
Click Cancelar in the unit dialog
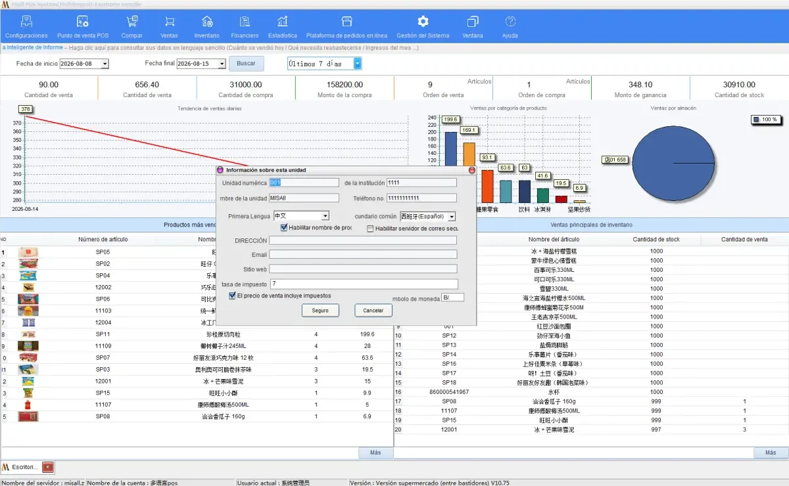pos(373,311)
